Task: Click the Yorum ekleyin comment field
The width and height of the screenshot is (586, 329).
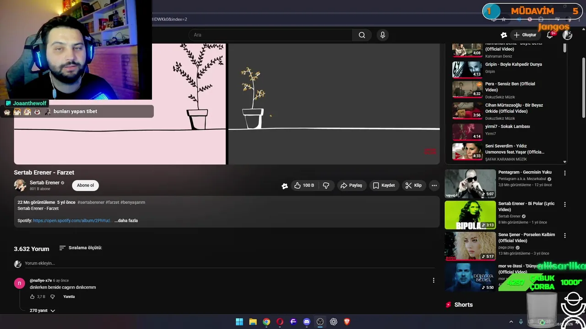Action: click(x=229, y=263)
